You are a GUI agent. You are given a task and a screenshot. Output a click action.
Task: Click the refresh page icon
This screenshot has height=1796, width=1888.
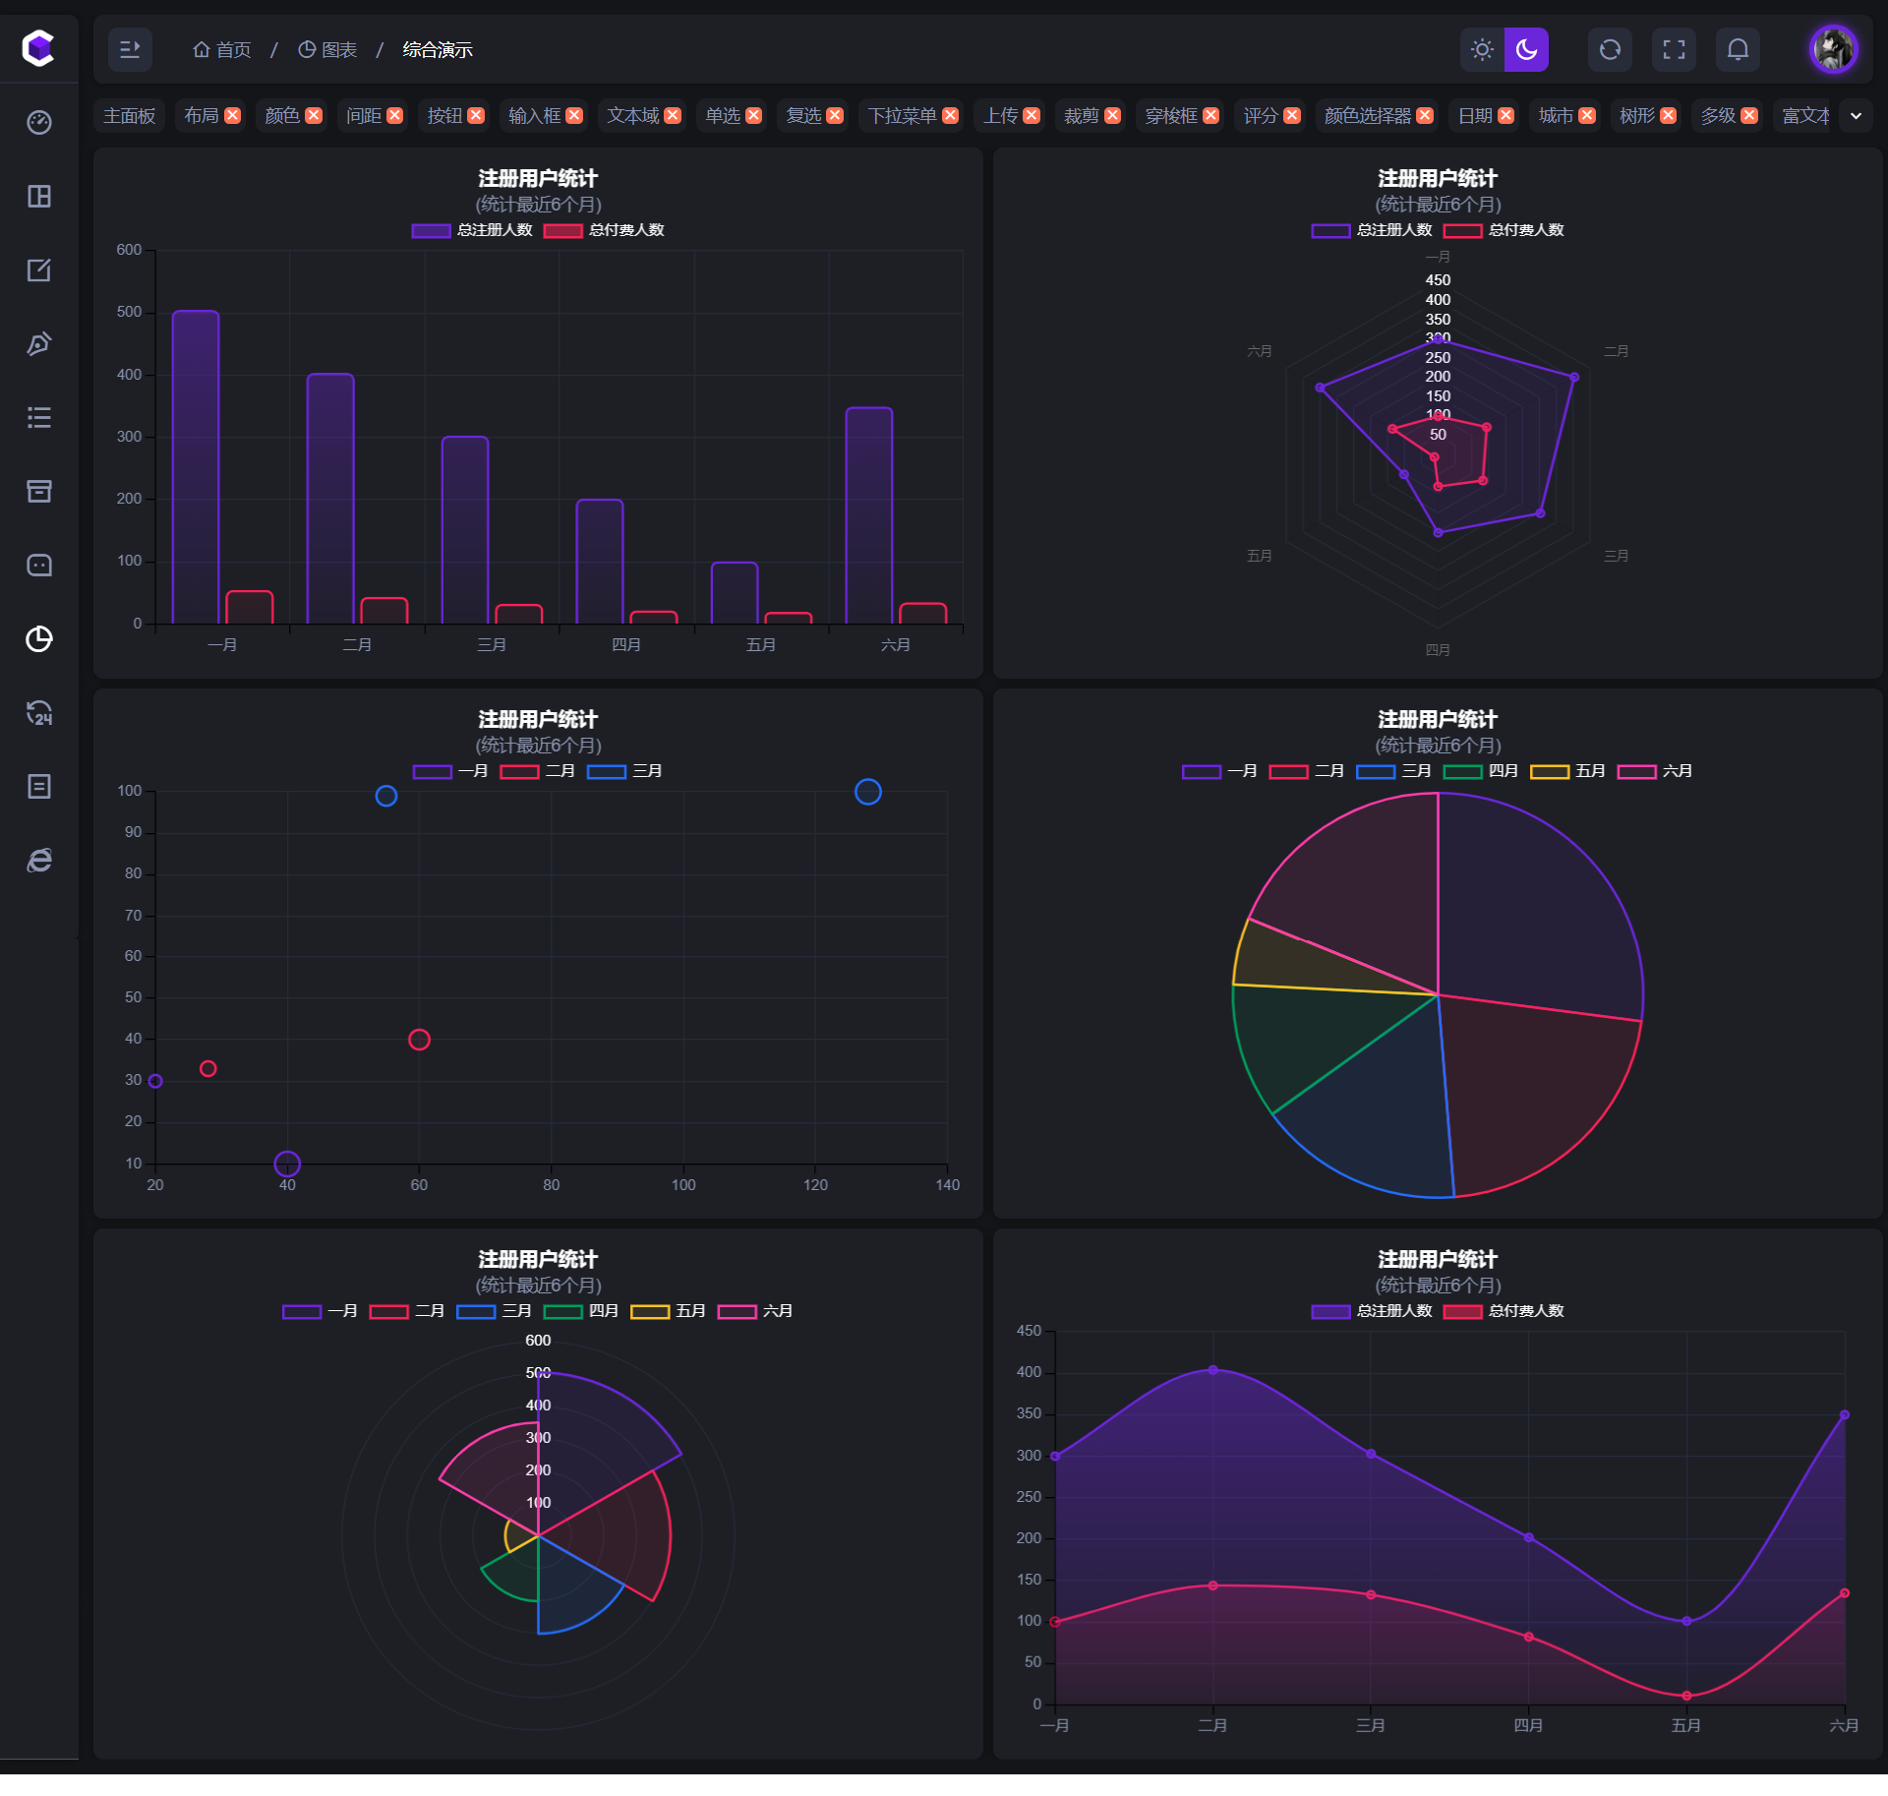[1610, 49]
